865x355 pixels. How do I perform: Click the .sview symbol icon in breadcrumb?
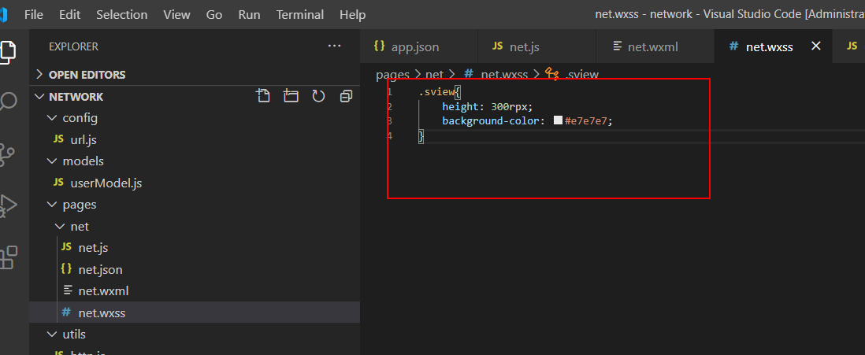tap(551, 73)
